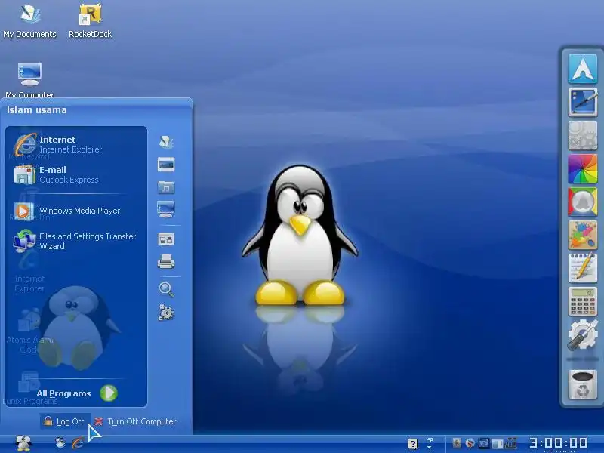Open My Music folder icon in start menu

point(166,187)
